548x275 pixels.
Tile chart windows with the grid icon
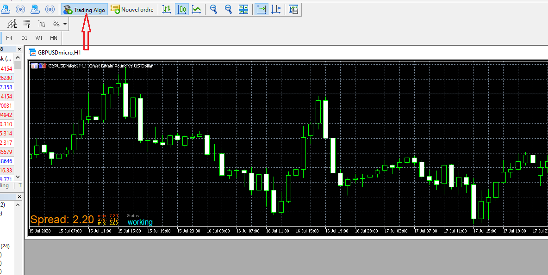[243, 10]
